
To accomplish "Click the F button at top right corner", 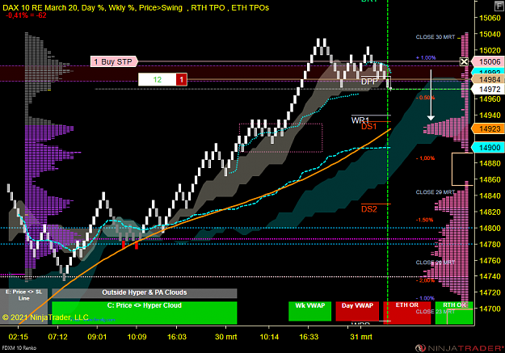I will 499,6.
